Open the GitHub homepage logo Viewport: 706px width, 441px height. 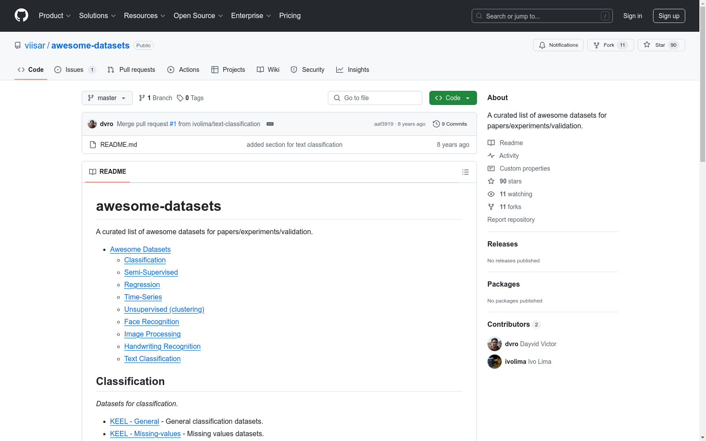(21, 15)
